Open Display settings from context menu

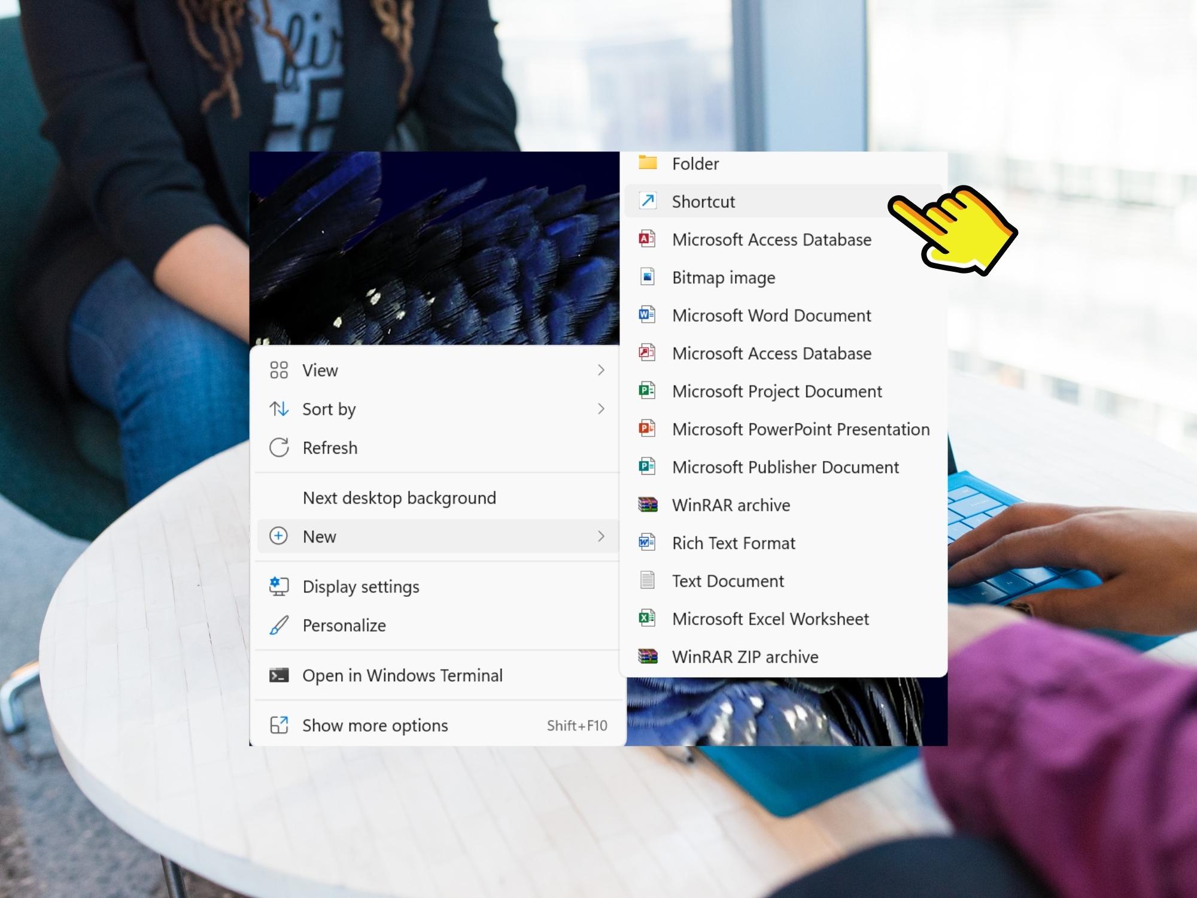coord(361,585)
